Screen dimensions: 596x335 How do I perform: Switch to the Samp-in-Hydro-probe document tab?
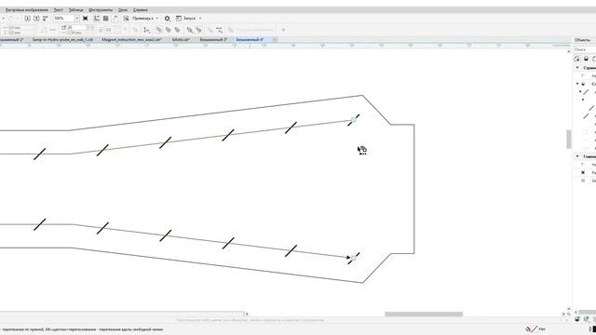click(x=62, y=39)
